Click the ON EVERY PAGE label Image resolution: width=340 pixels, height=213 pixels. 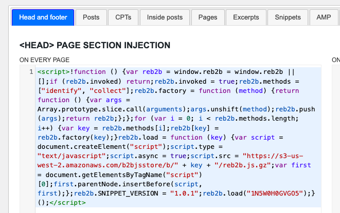click(x=44, y=60)
